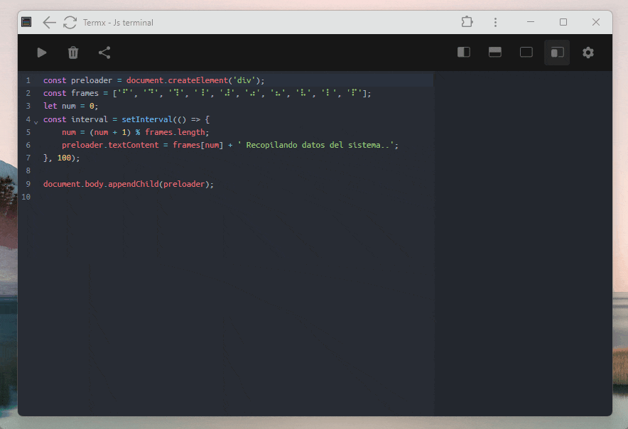This screenshot has width=628, height=429.
Task: Click 'setInterval' on line 4
Action: point(147,119)
